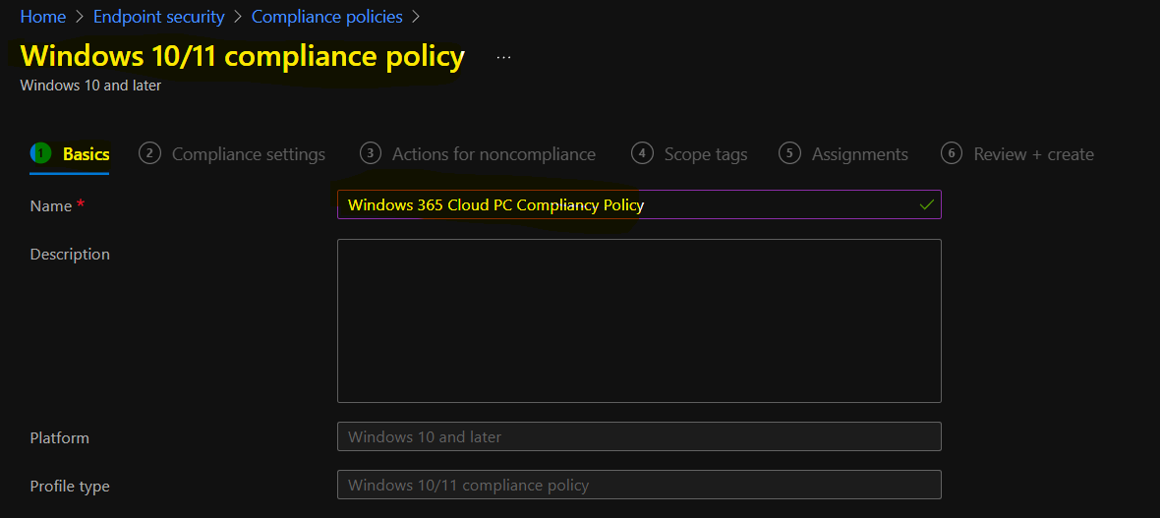Open Endpoint security breadcrumb link
Viewport: 1160px width, 518px height.
pyautogui.click(x=159, y=17)
